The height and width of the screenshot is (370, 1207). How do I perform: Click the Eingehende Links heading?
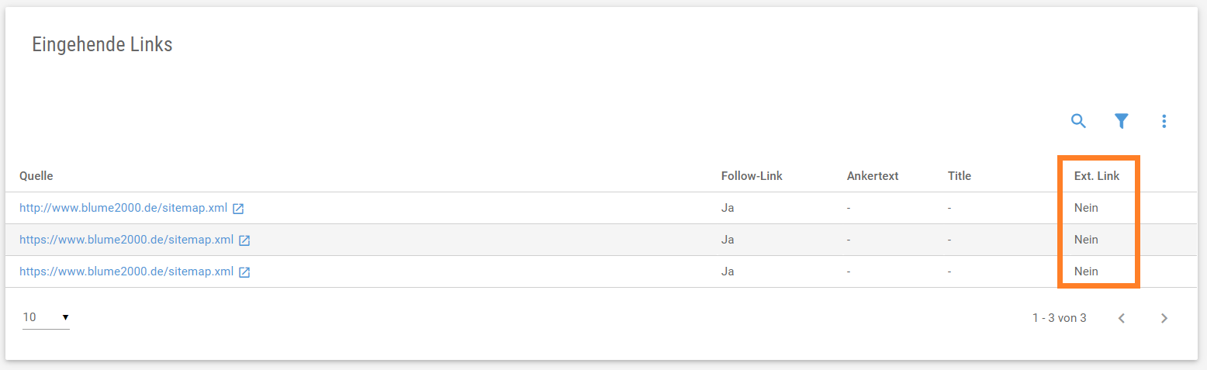point(102,45)
